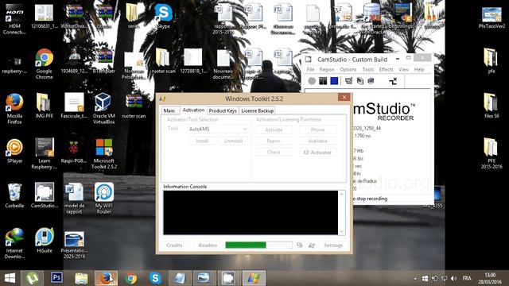Click the Information Console scrollbar
This screenshot has width=509, height=286.
pos(341,213)
